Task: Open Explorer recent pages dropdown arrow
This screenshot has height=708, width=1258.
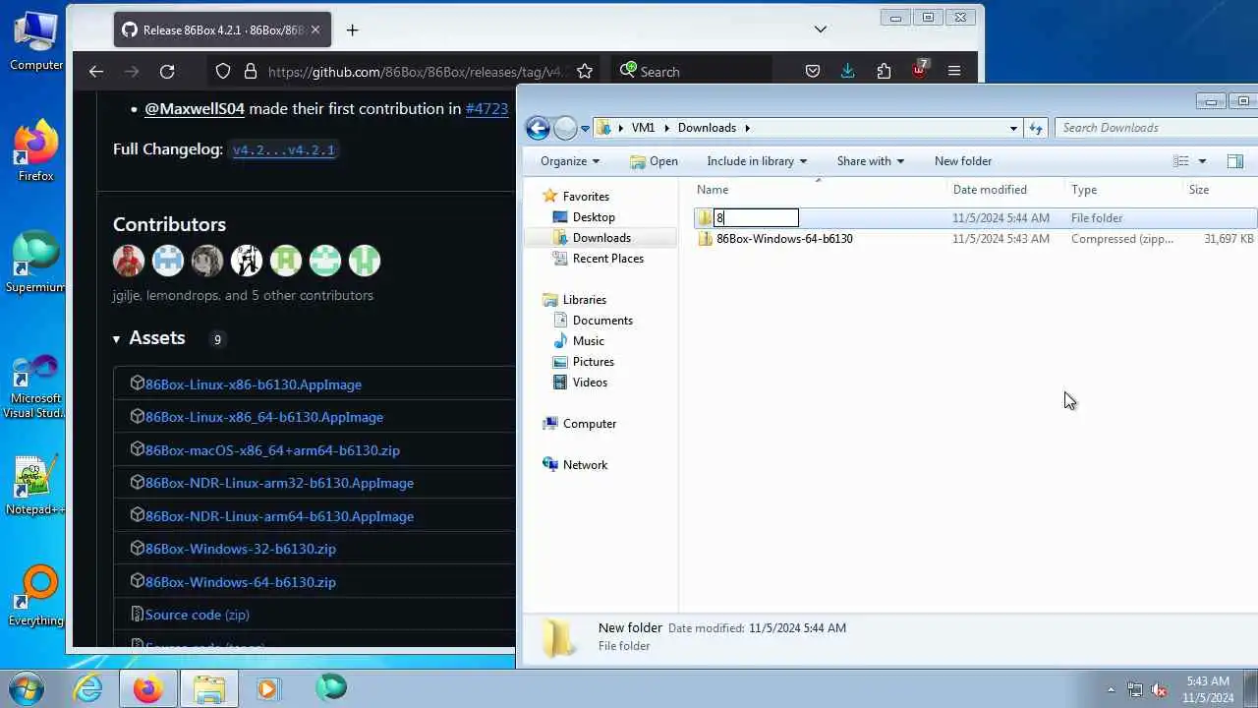Action: pos(585,129)
